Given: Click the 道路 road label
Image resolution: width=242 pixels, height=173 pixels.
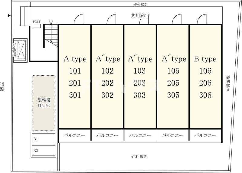Looking at the screenshot, I should 2,86.
